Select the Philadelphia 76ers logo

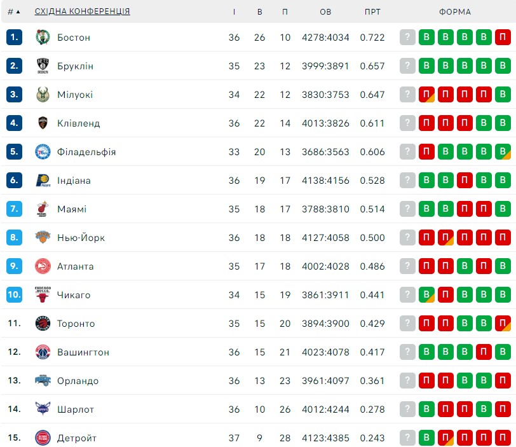click(x=43, y=152)
